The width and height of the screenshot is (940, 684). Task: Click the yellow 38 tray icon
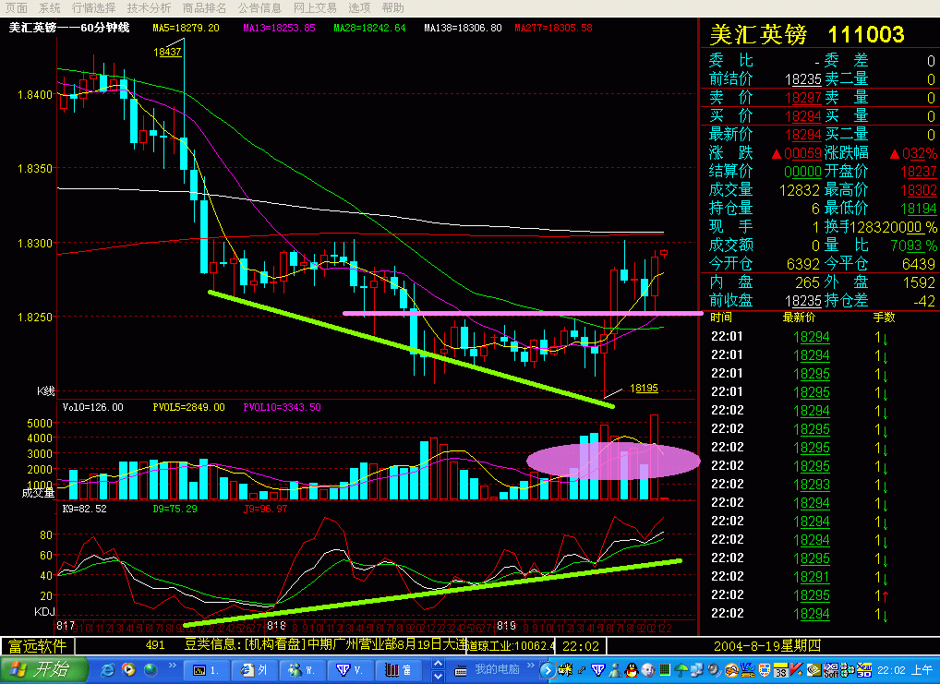click(x=780, y=670)
